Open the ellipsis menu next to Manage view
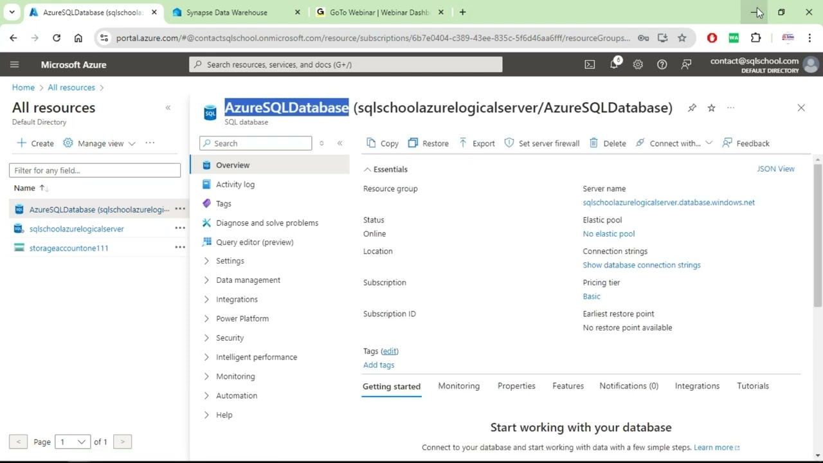Viewport: 823px width, 463px height. (150, 143)
